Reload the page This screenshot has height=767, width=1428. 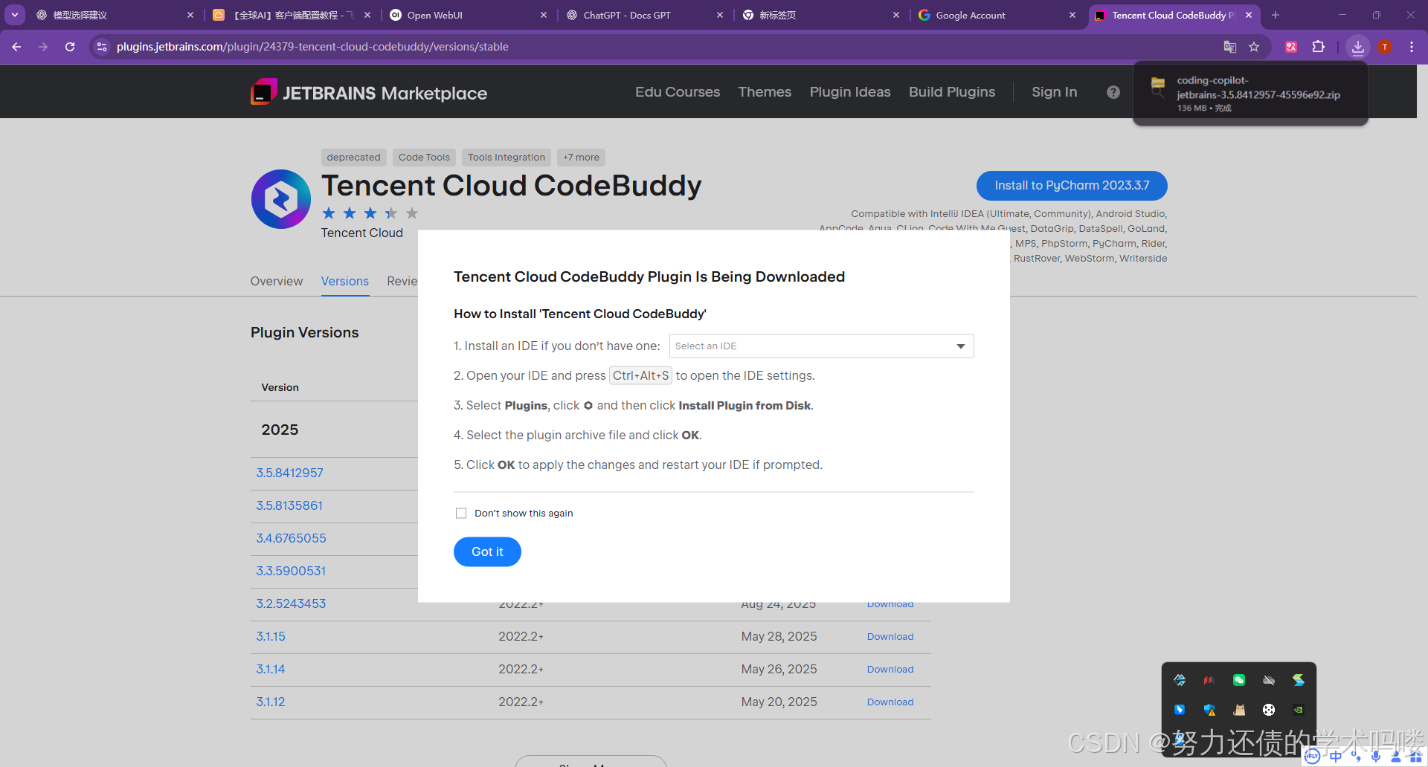70,47
